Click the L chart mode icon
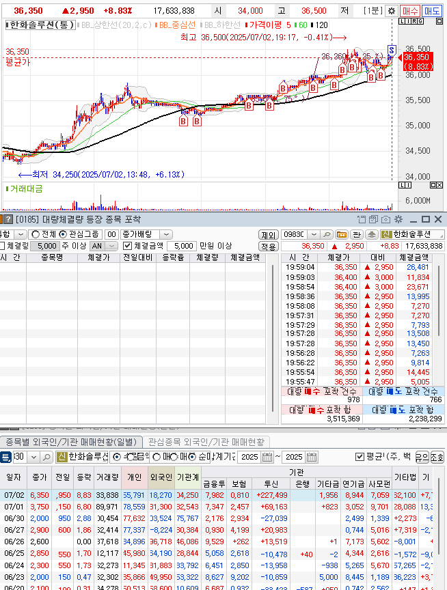Viewport: 447px width, 590px height. 401,21
